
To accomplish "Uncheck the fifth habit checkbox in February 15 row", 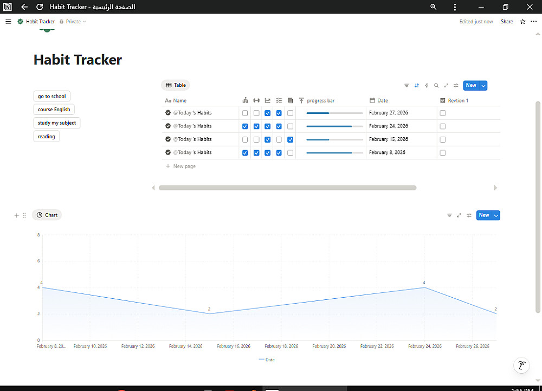I will 291,140.
